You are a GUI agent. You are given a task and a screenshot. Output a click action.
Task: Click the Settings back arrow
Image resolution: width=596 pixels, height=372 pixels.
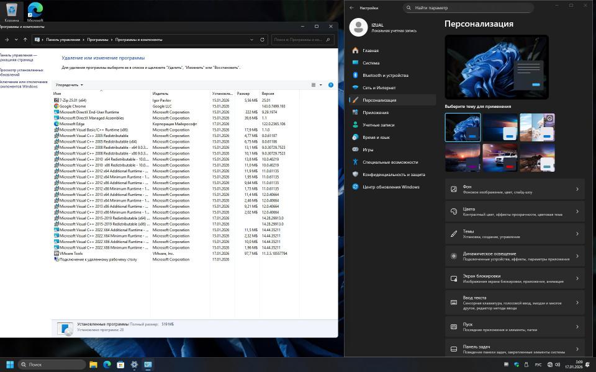pyautogui.click(x=352, y=8)
